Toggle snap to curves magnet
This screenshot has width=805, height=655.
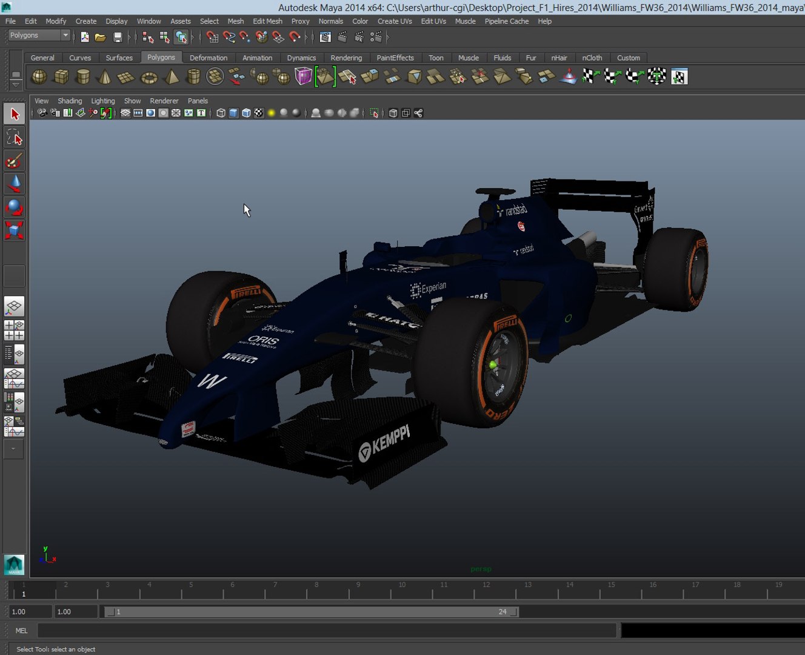pos(229,37)
